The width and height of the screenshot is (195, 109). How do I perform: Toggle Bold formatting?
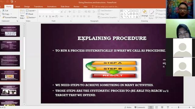pyautogui.click(x=40, y=16)
